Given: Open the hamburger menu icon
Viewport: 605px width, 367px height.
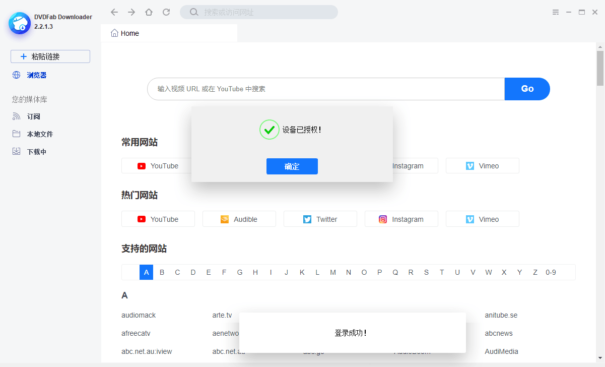Looking at the screenshot, I should point(556,12).
